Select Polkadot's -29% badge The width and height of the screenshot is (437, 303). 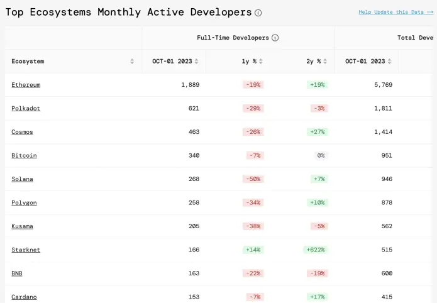(x=253, y=108)
